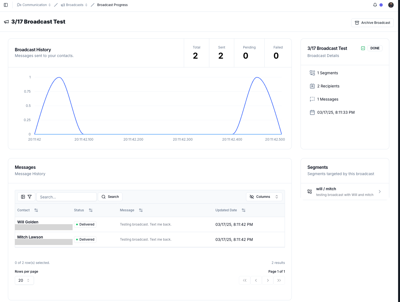Open the Columns visibility selector

(264, 197)
